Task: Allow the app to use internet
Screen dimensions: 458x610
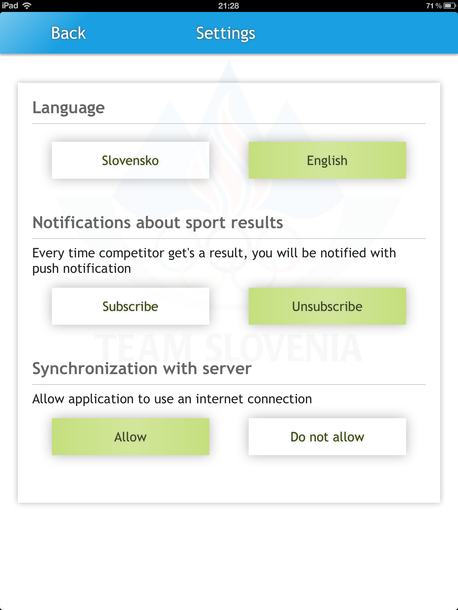Action: [131, 437]
